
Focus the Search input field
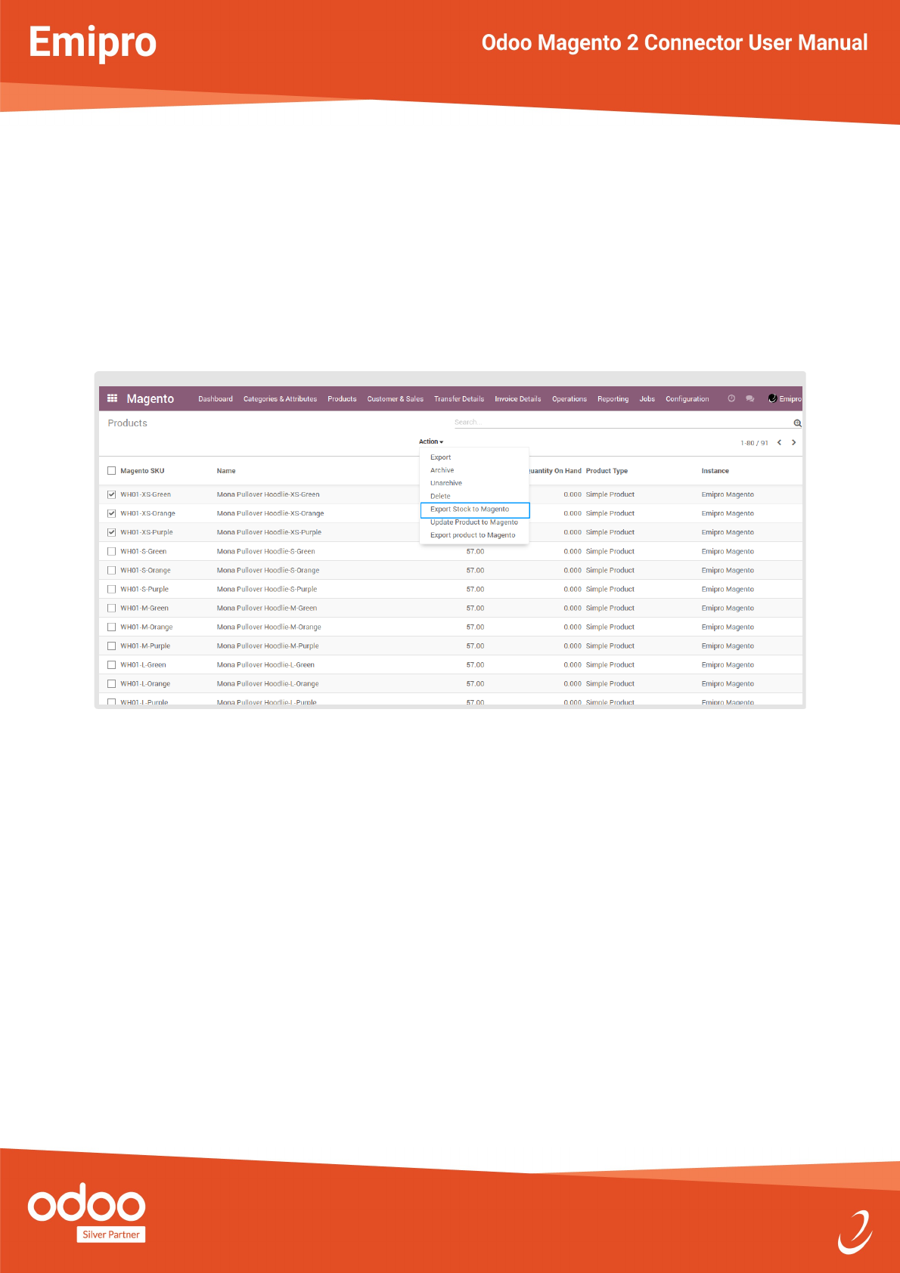(x=622, y=423)
